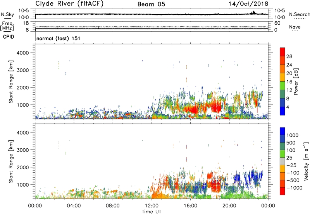310x214 pixels.
Task: Click the gray segment of Velocity colorbar
Action: [282, 161]
